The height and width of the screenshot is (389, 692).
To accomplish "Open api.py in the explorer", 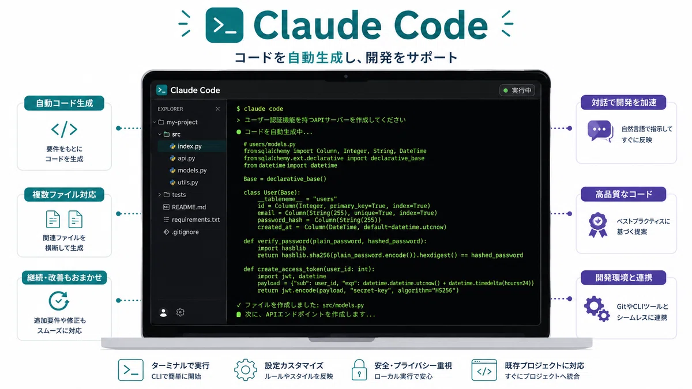I will point(186,158).
